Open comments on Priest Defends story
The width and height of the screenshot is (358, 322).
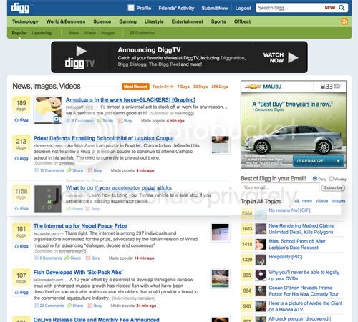(x=49, y=170)
